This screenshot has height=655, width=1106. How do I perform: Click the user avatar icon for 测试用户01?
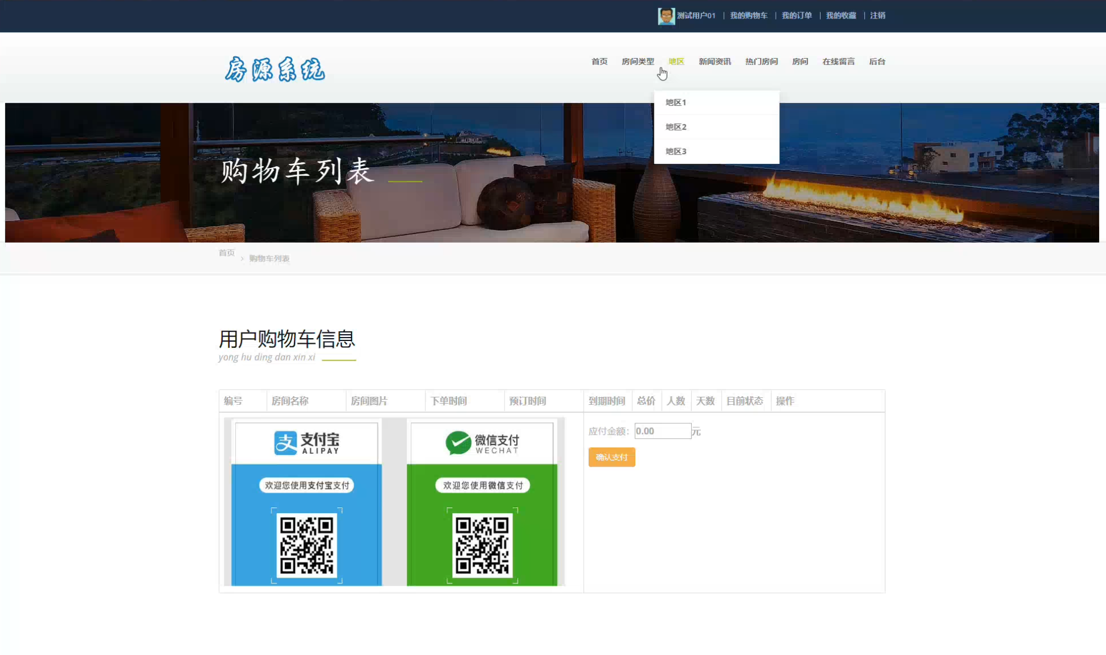pyautogui.click(x=666, y=16)
